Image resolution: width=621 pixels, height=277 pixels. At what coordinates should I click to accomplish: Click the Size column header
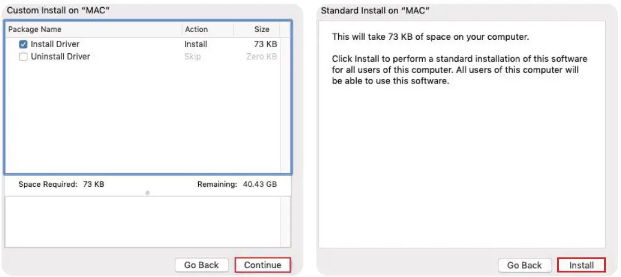click(x=262, y=29)
